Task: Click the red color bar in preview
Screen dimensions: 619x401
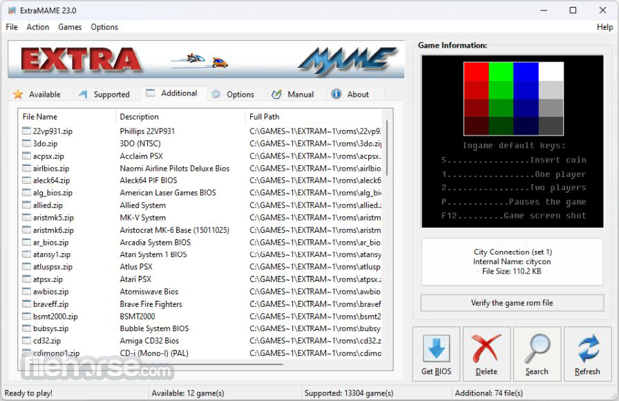Action: (x=476, y=99)
